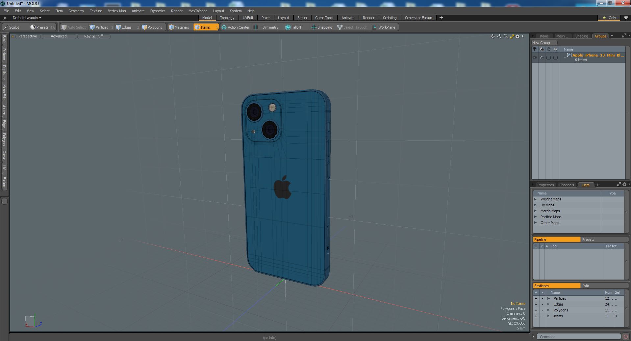Open the Presets browser button
Screen dimensions: 631x341
point(43,27)
